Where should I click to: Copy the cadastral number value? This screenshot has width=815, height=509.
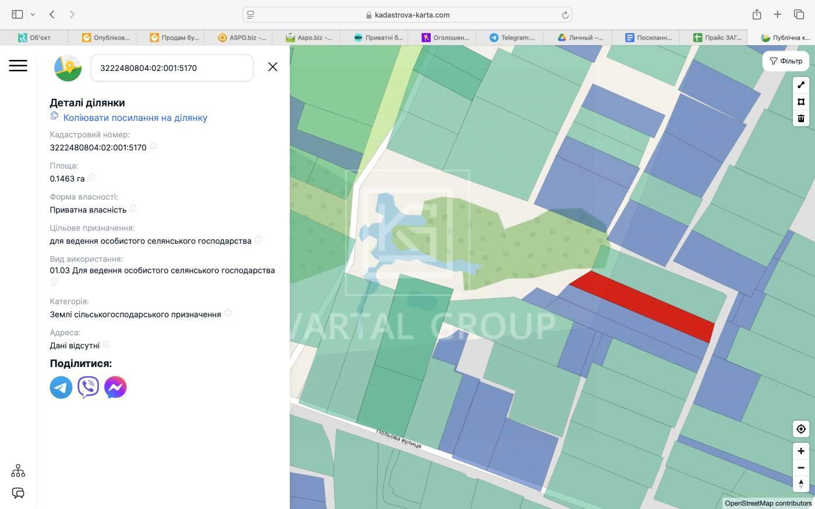(x=154, y=147)
